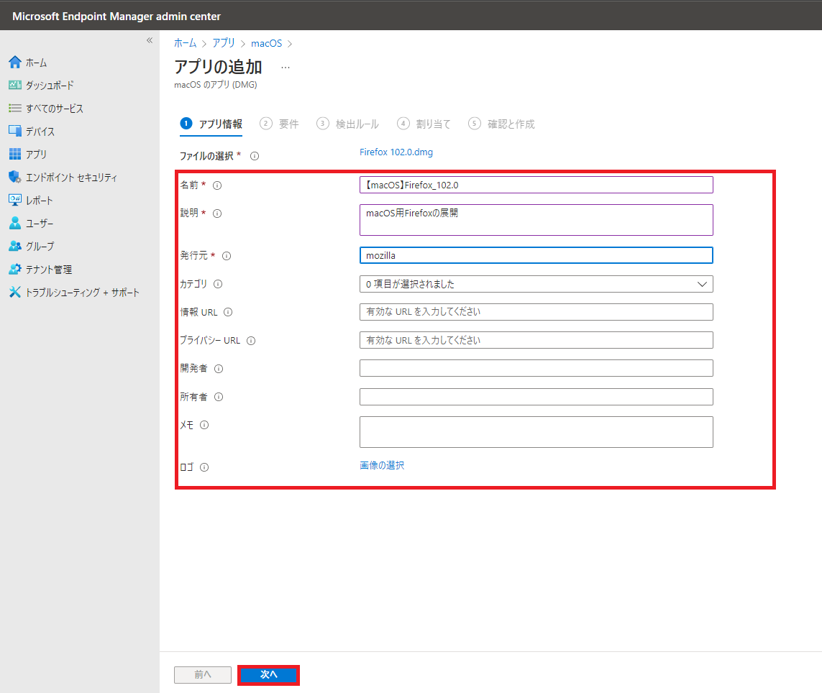This screenshot has width=822, height=693.
Task: Click Microsoft Endpoint Manager admin center title
Action: [117, 17]
